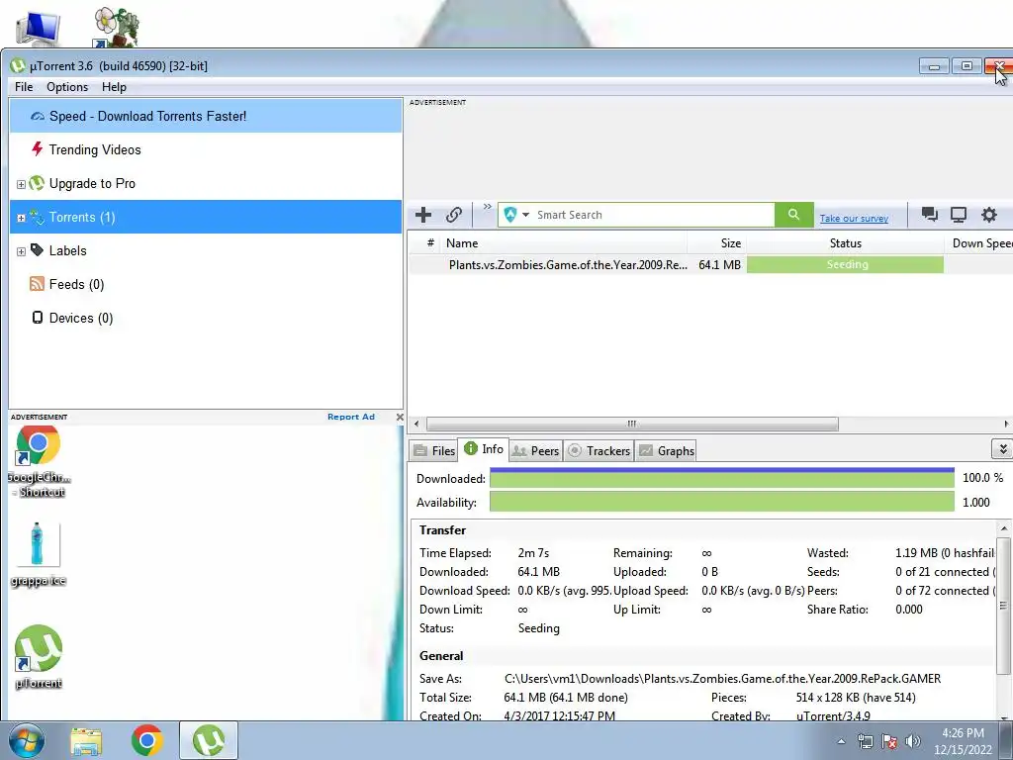Expand the Torrents (1) tree node

click(x=21, y=218)
